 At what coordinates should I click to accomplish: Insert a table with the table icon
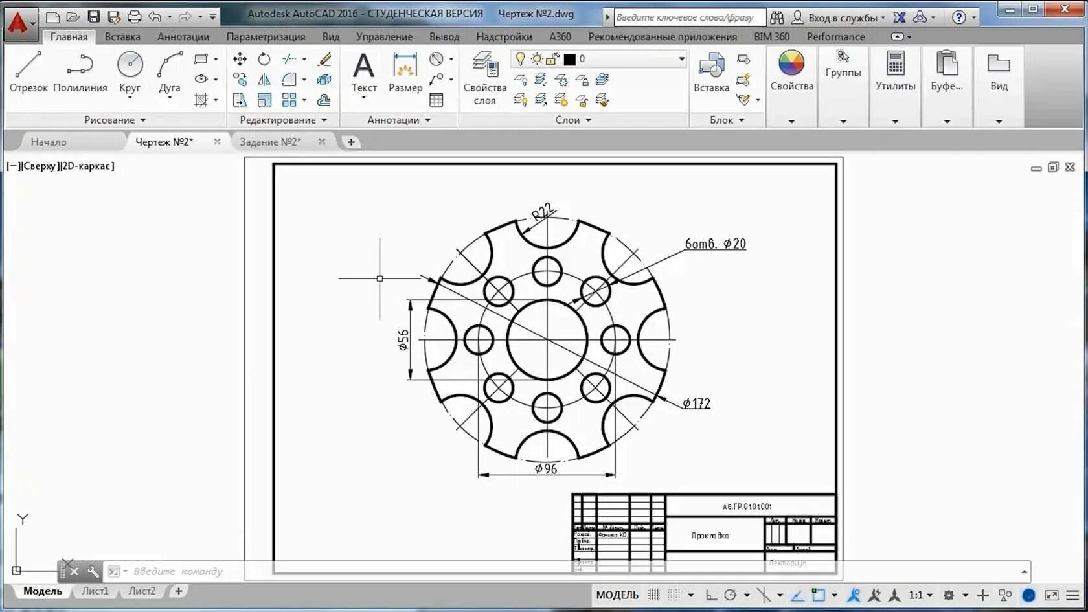point(436,100)
